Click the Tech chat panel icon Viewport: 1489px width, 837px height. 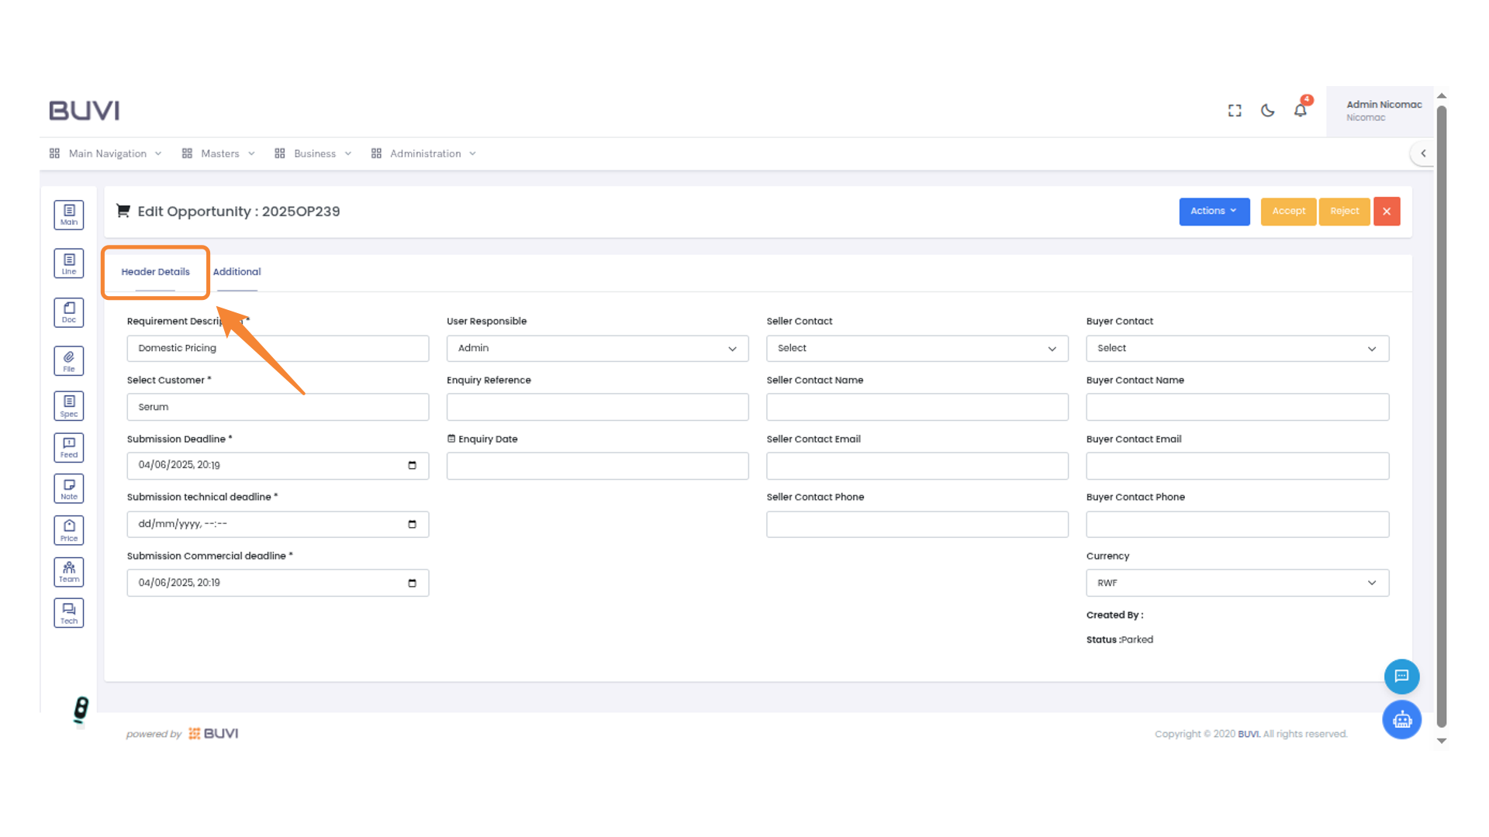[x=68, y=612]
